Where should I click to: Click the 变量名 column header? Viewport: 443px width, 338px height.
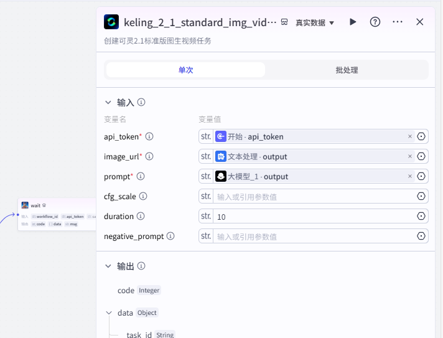tap(115, 120)
